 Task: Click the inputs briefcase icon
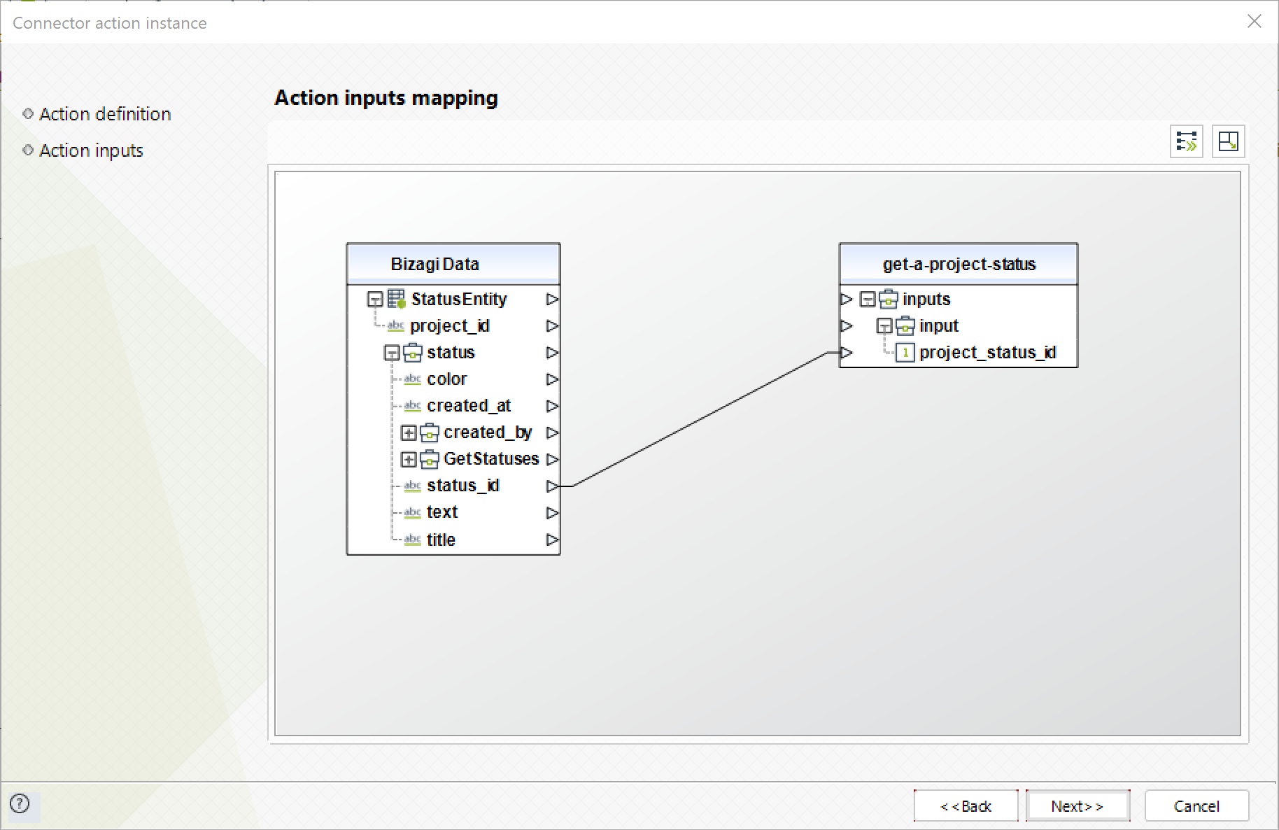pyautogui.click(x=889, y=300)
